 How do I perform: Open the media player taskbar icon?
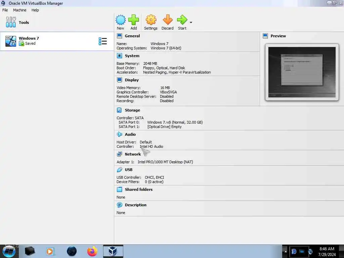50,251
